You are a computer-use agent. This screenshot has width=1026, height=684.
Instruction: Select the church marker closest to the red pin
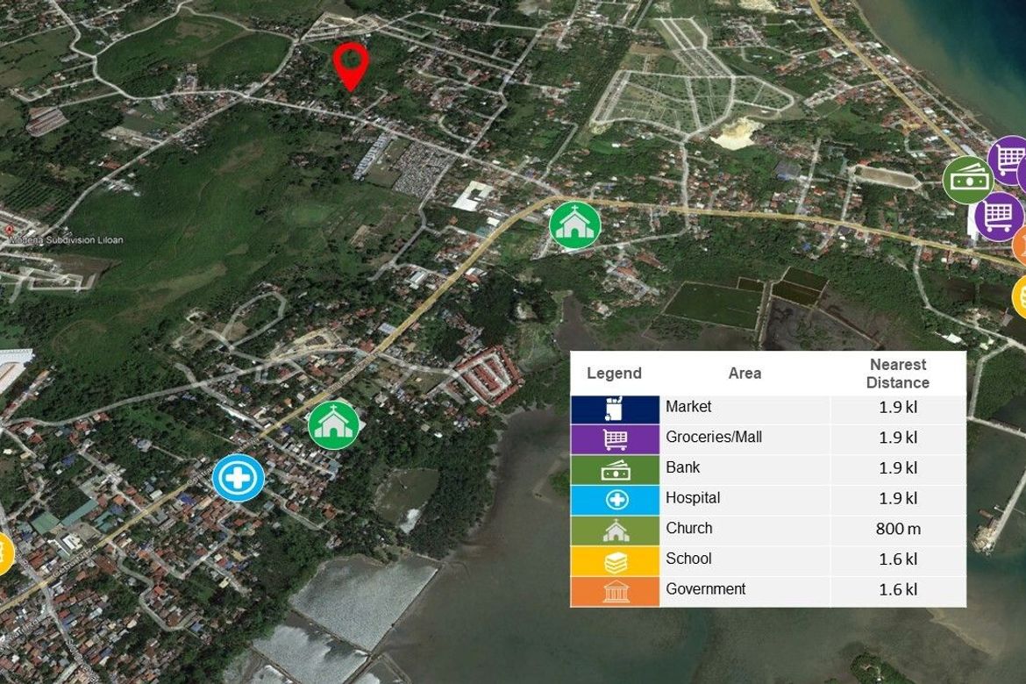click(575, 224)
